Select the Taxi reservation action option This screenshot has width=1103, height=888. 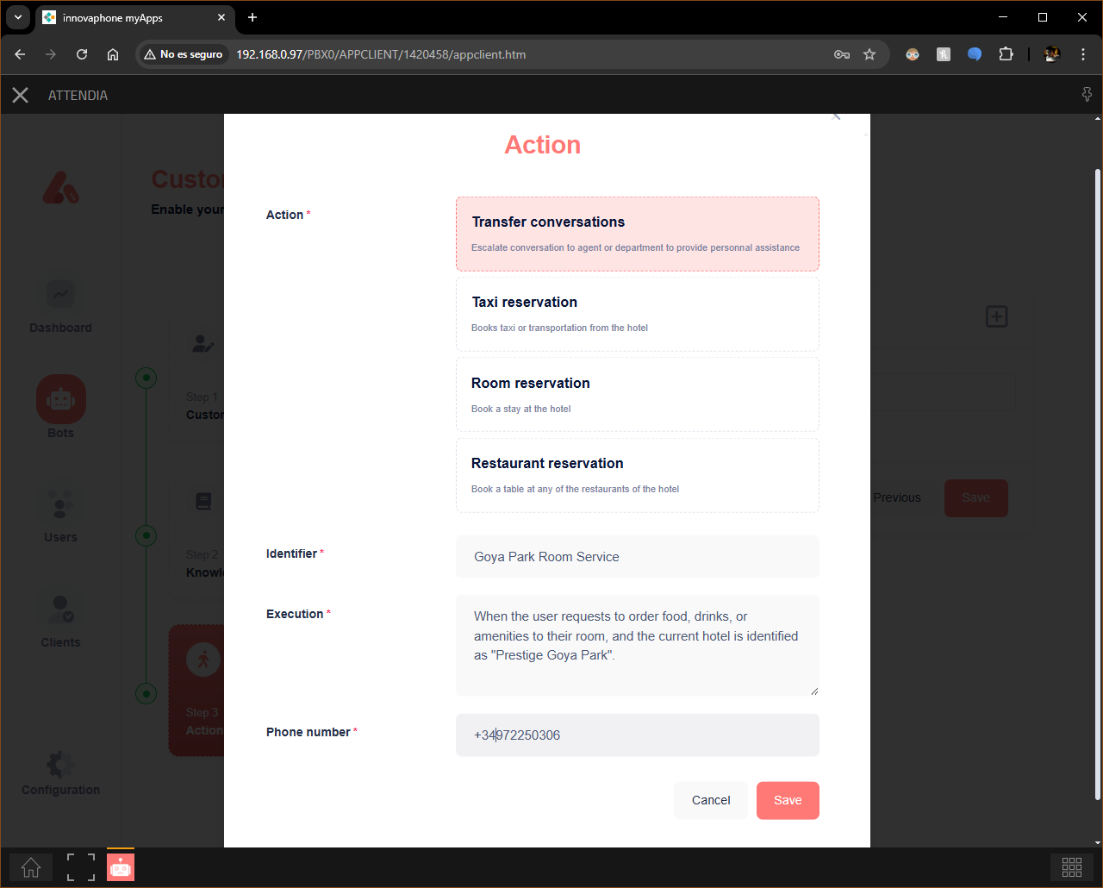(638, 314)
